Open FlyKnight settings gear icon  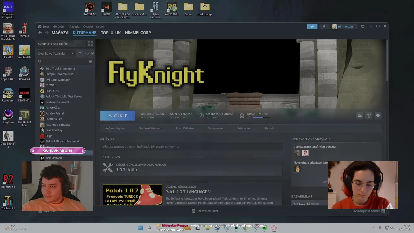click(360, 116)
